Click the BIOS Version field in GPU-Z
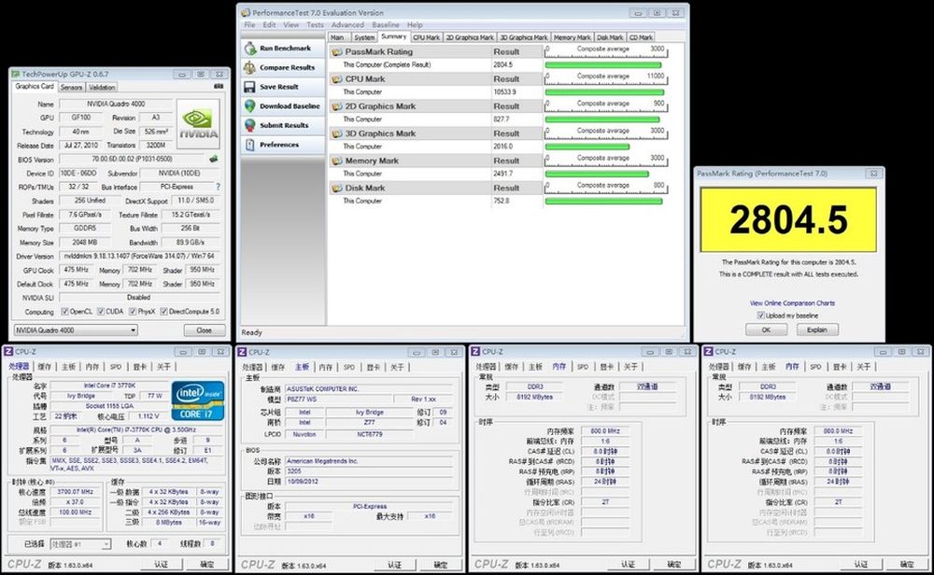This screenshot has height=575, width=934. click(x=132, y=160)
